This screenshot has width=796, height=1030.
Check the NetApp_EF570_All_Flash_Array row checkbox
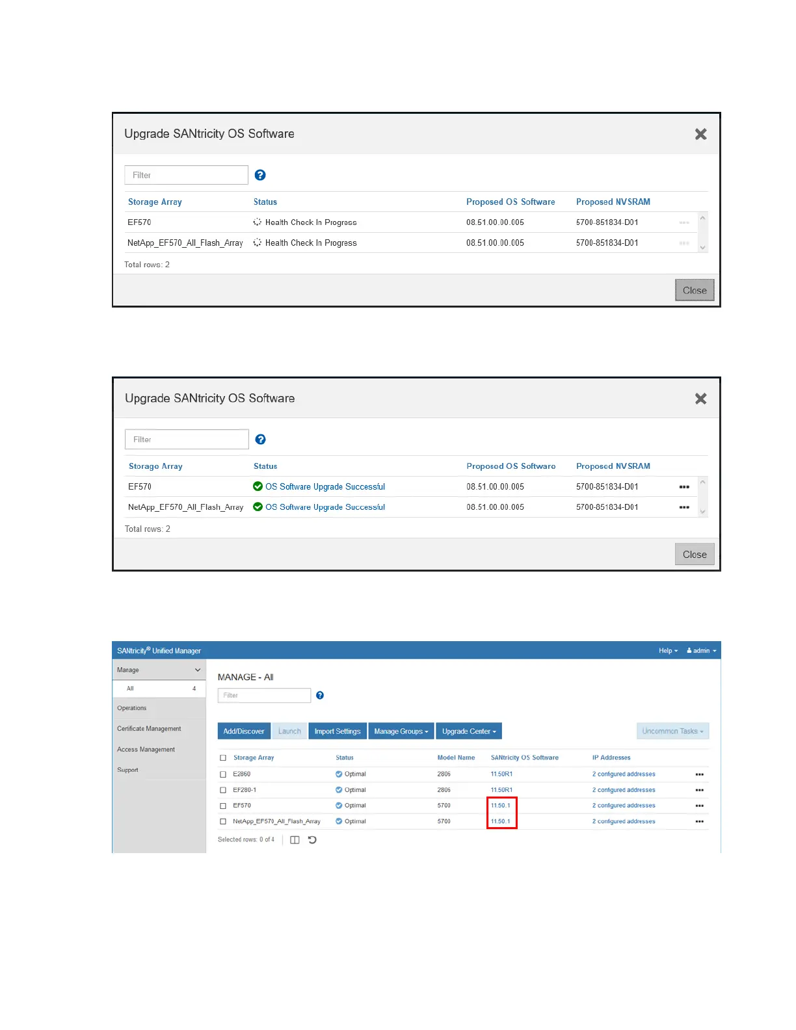coord(223,822)
